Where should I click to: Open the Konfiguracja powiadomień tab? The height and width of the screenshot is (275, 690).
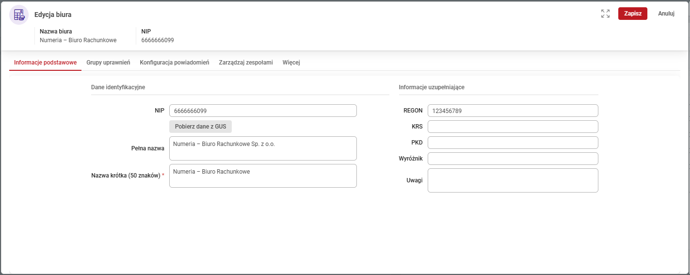pyautogui.click(x=174, y=63)
